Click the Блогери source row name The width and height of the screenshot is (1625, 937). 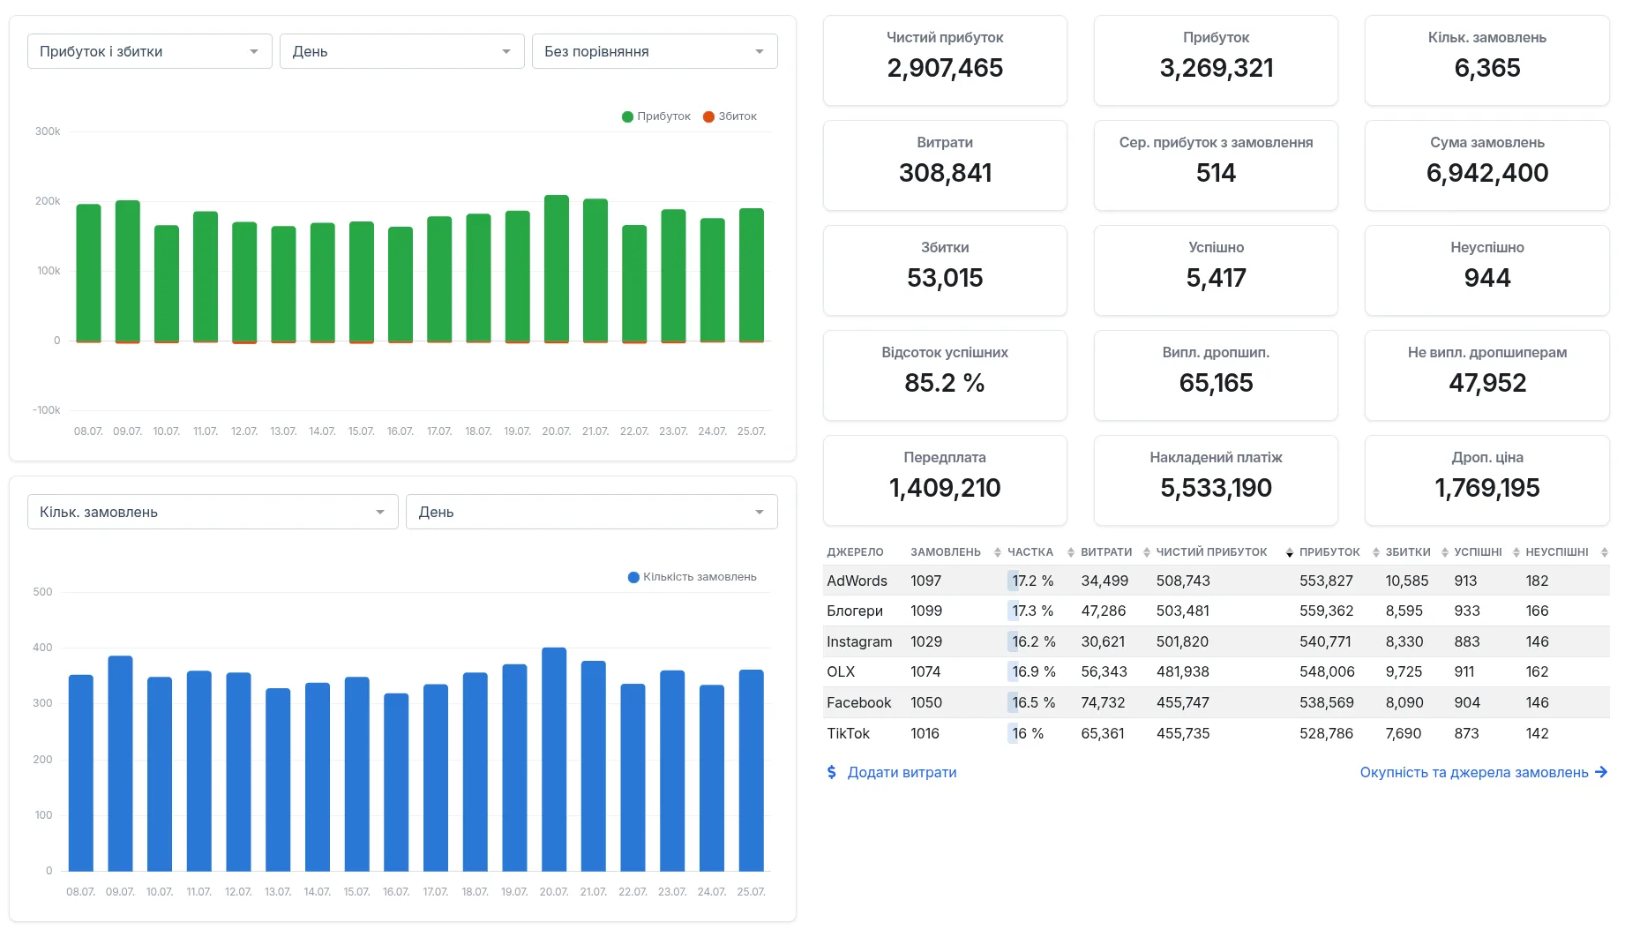tap(855, 611)
